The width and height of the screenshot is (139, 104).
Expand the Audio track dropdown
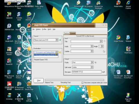click(x=92, y=47)
